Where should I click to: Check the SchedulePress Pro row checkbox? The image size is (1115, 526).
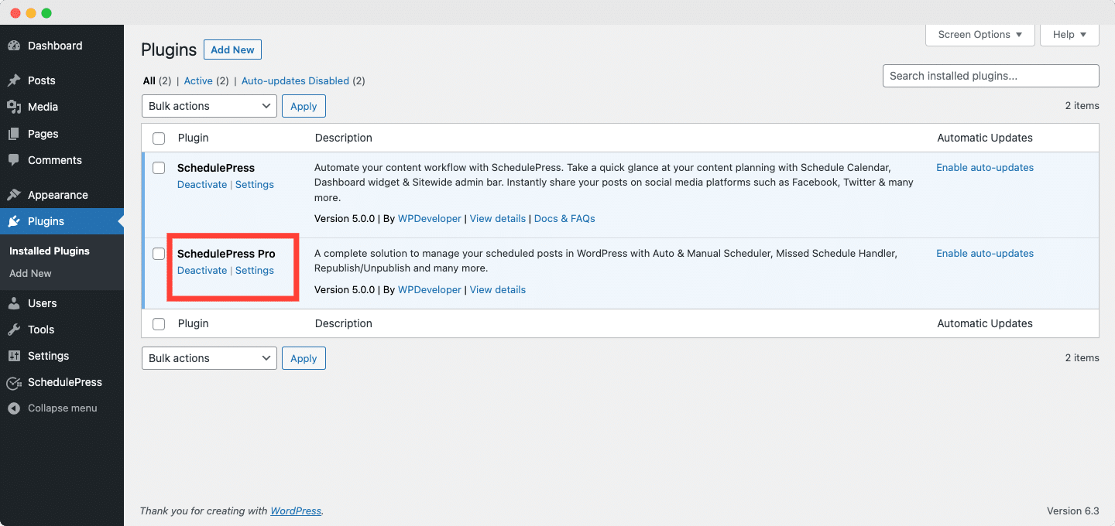pyautogui.click(x=159, y=254)
